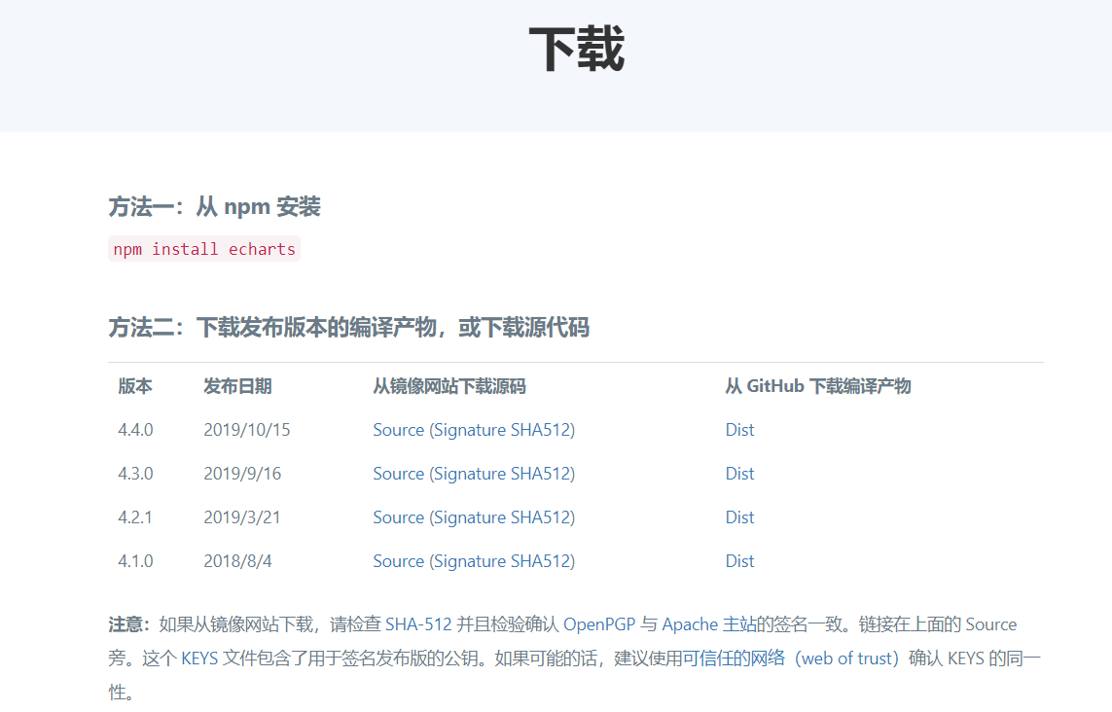Viewport: 1112px width, 712px height.
Task: Open the Source link for version 4.1.0
Action: pyautogui.click(x=399, y=561)
